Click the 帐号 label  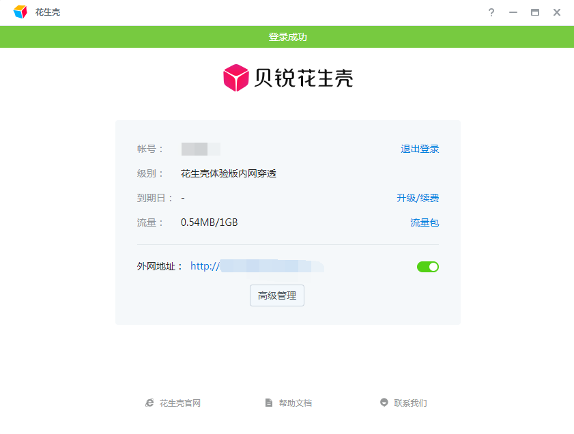click(149, 149)
